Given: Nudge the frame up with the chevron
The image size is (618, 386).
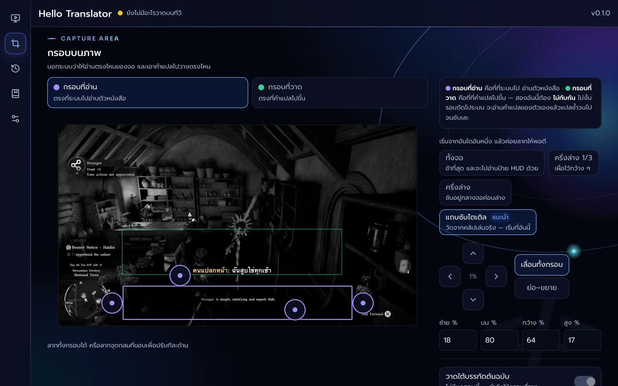Looking at the screenshot, I should 473,253.
